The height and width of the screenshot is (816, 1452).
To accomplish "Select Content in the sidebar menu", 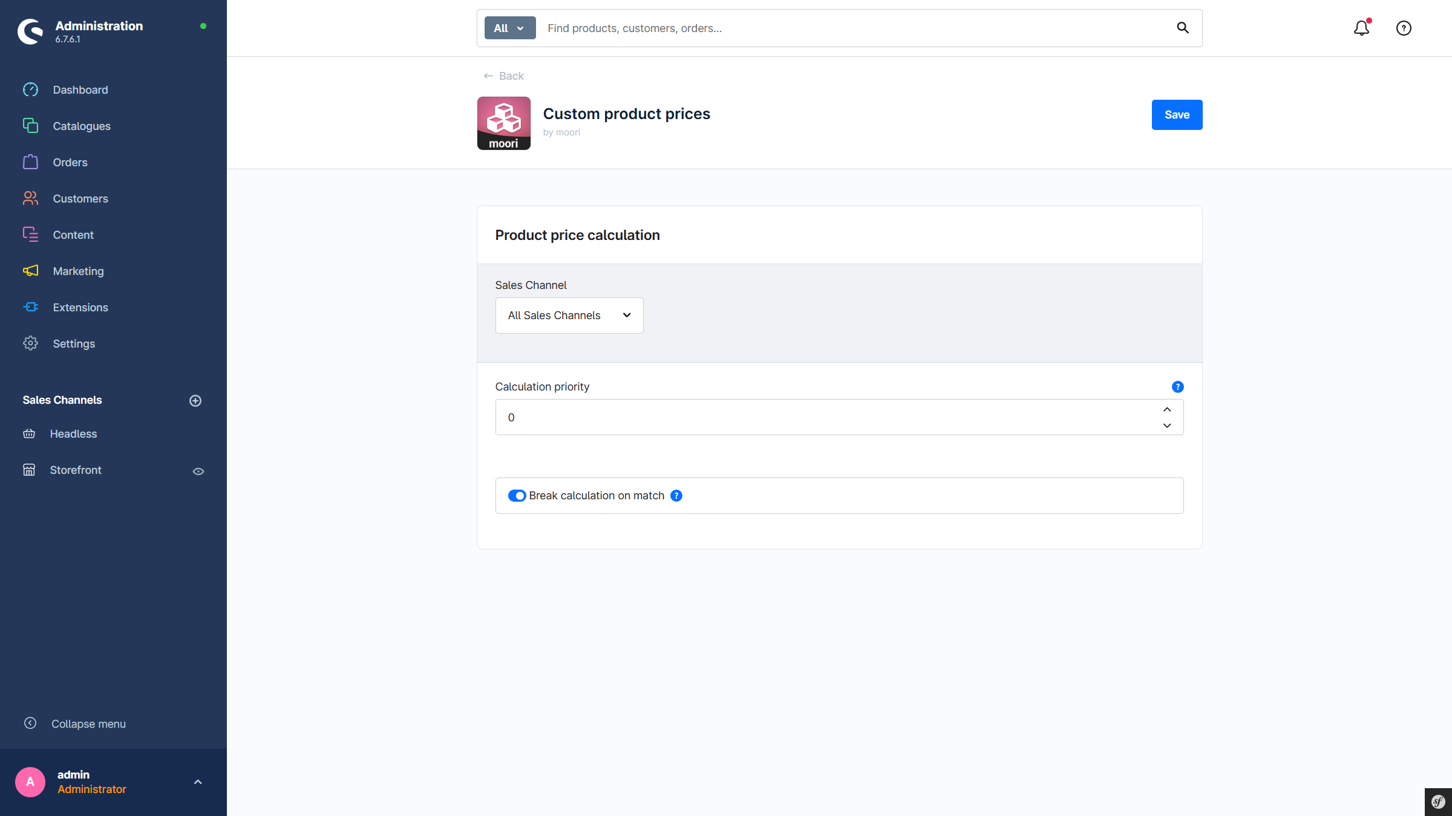I will coord(30,235).
